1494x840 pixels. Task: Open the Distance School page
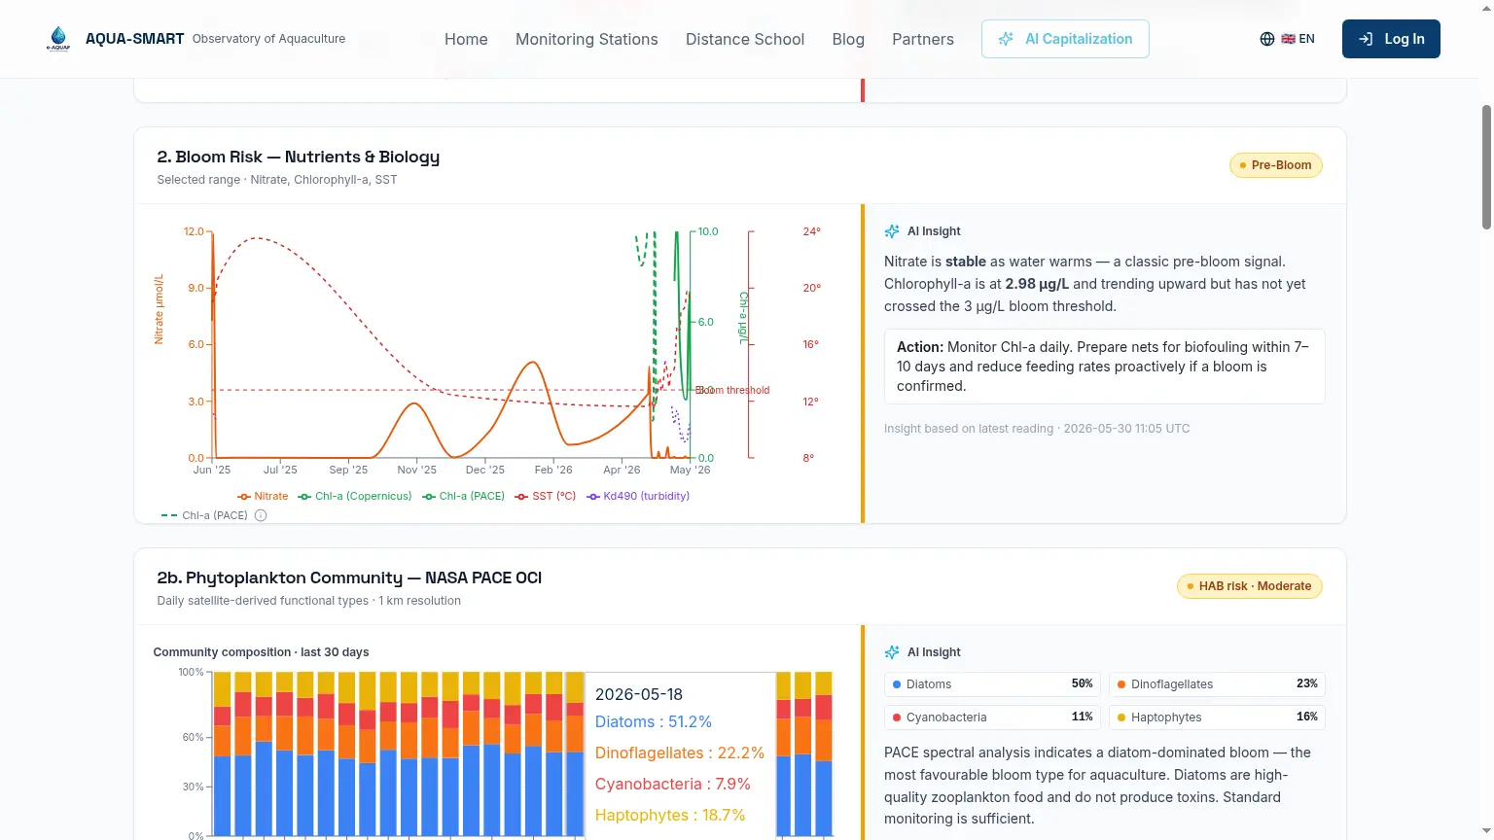pyautogui.click(x=745, y=39)
